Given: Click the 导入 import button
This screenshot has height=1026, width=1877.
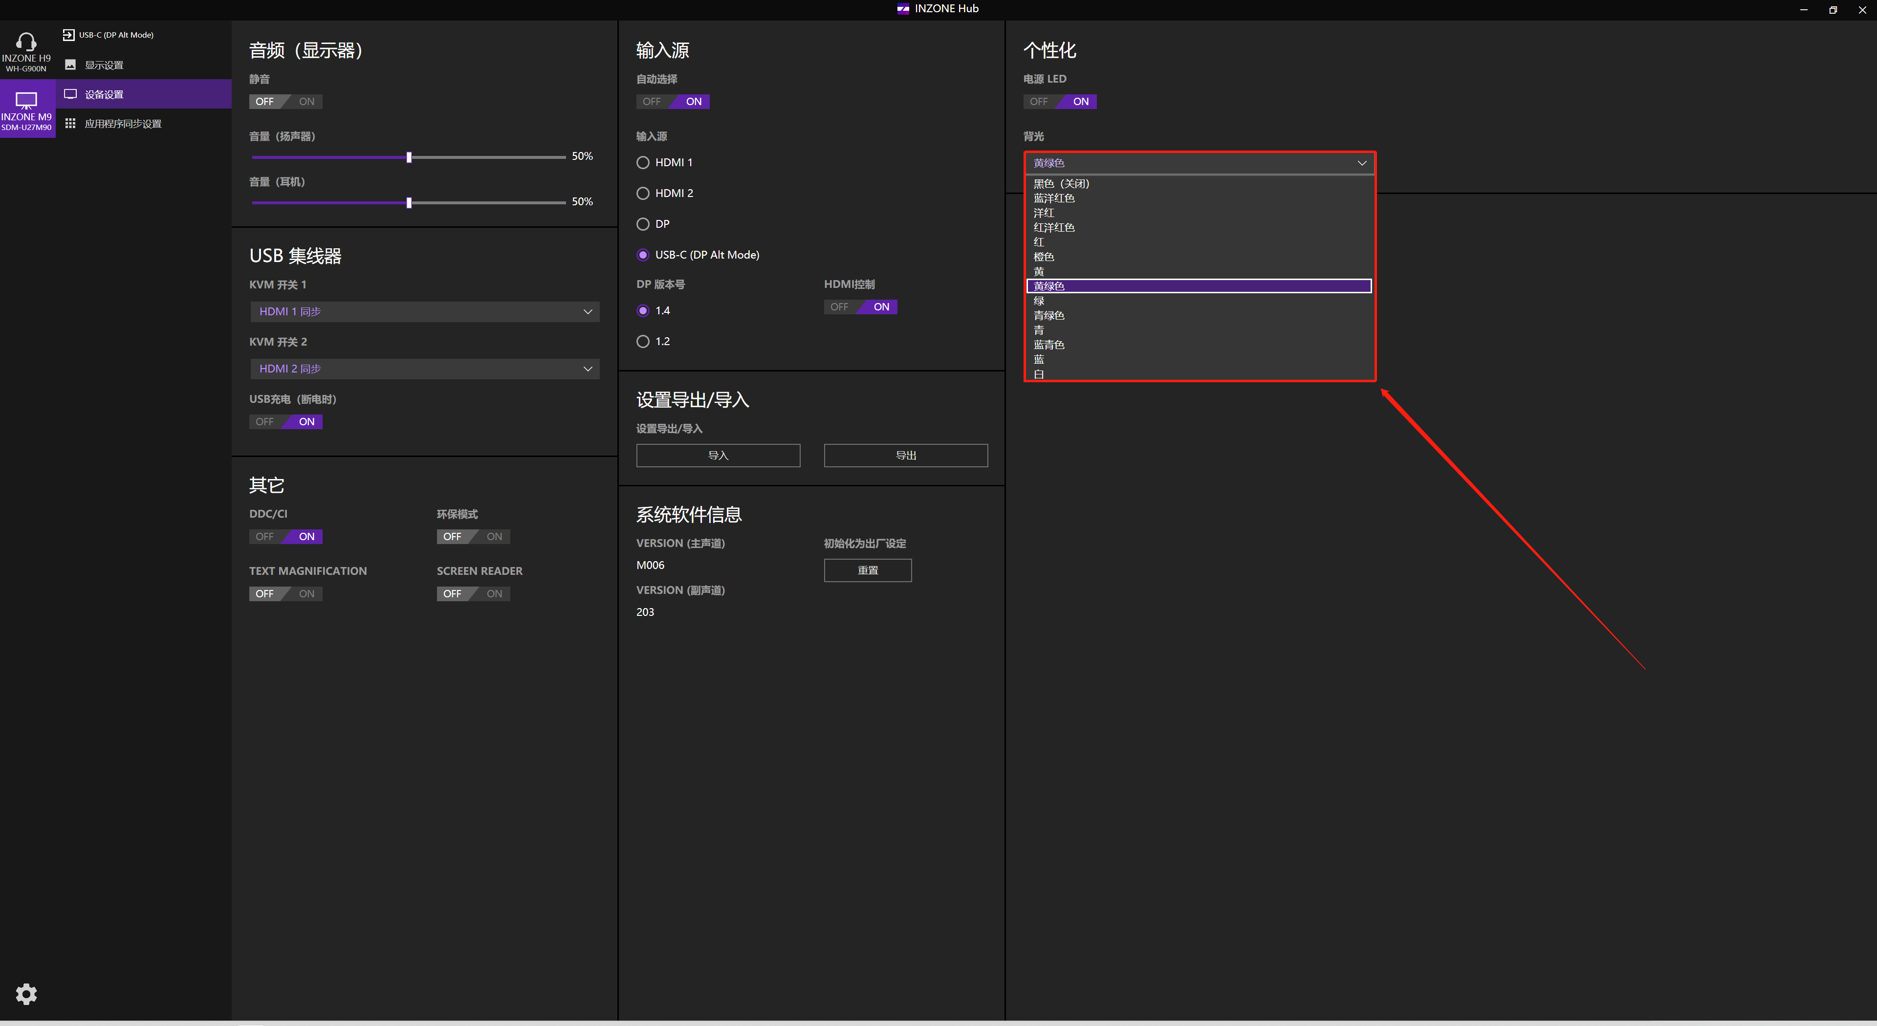Looking at the screenshot, I should coord(718,456).
